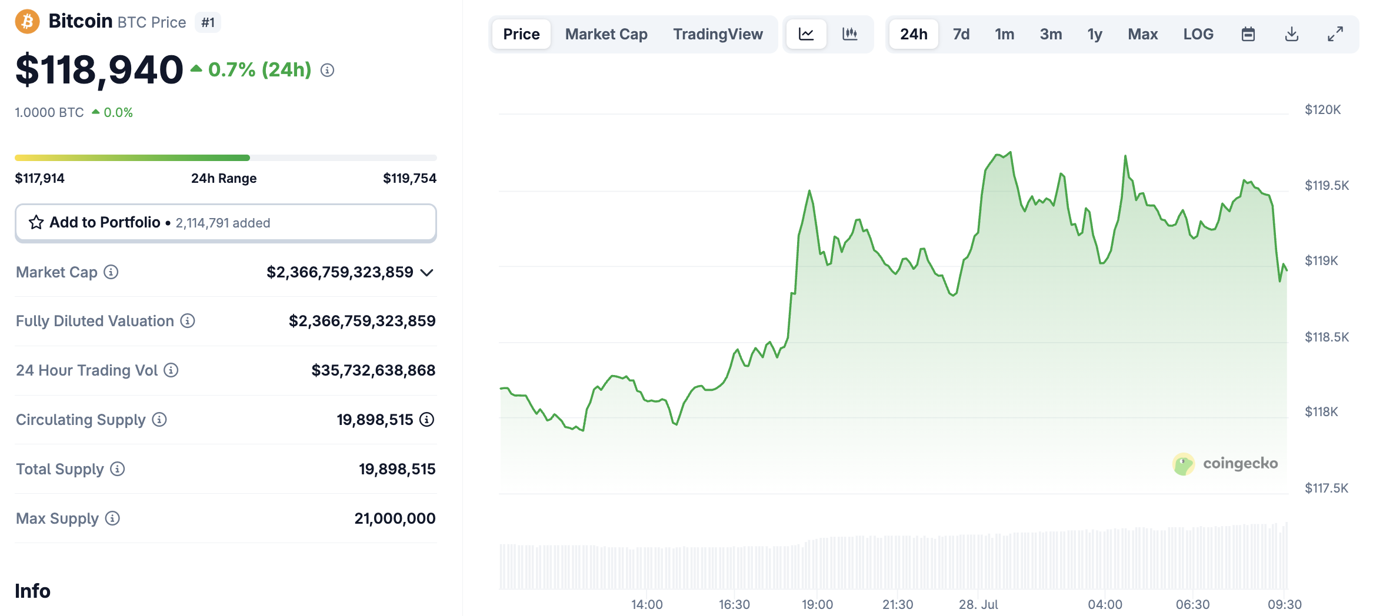Click the Add to Portfolio button

coord(226,223)
